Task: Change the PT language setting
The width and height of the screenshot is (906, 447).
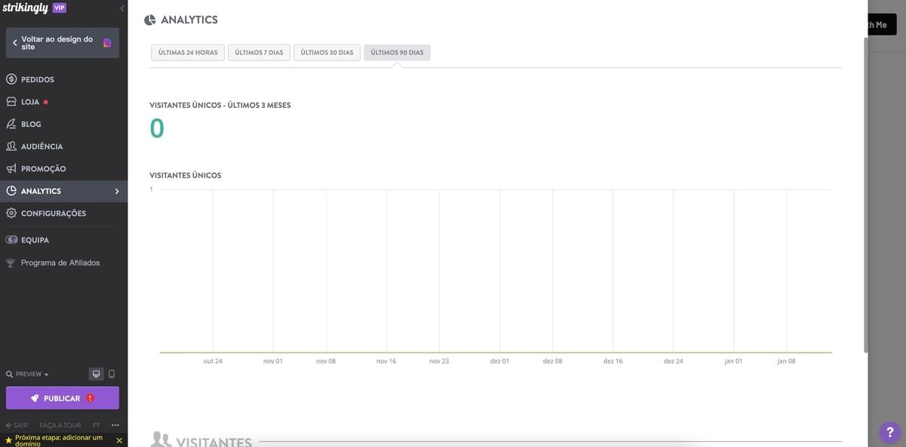Action: [96, 425]
